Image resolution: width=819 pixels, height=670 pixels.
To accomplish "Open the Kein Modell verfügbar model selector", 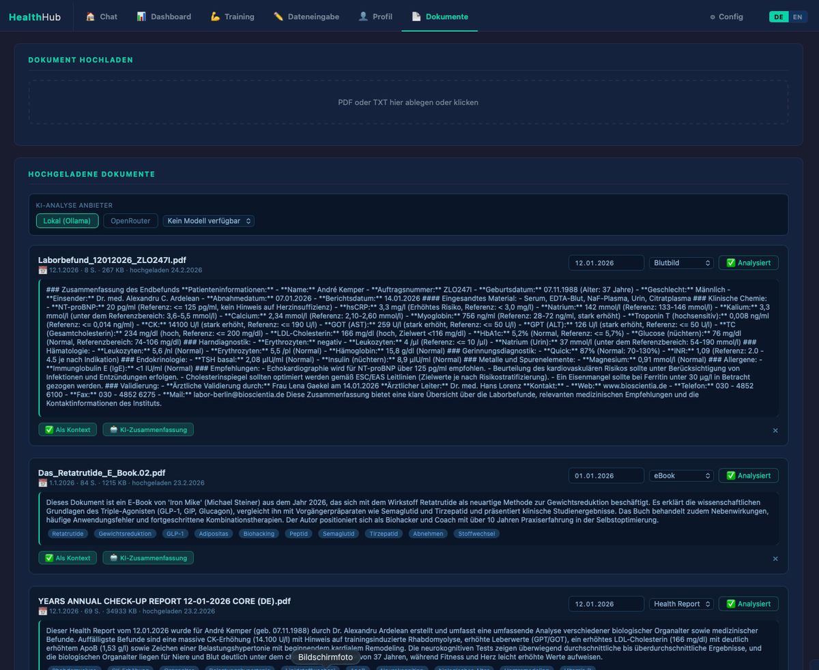I will pos(208,221).
